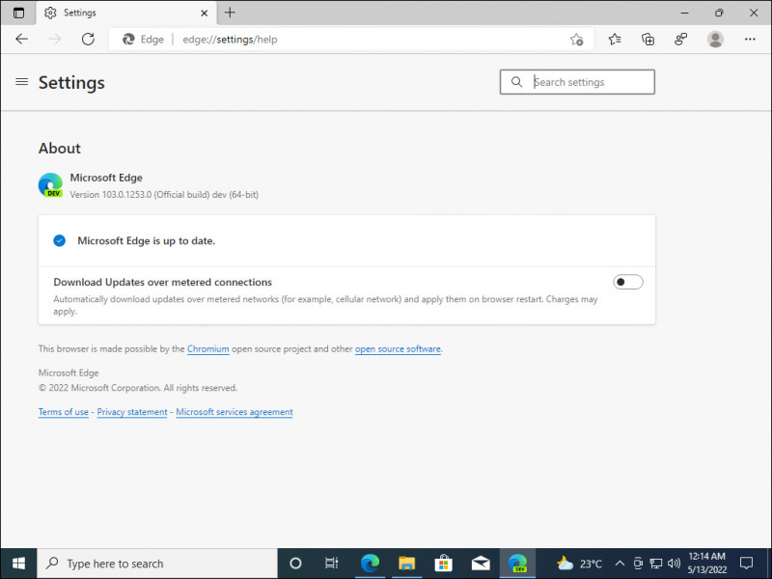Click the feedback toolbar icon

click(681, 40)
